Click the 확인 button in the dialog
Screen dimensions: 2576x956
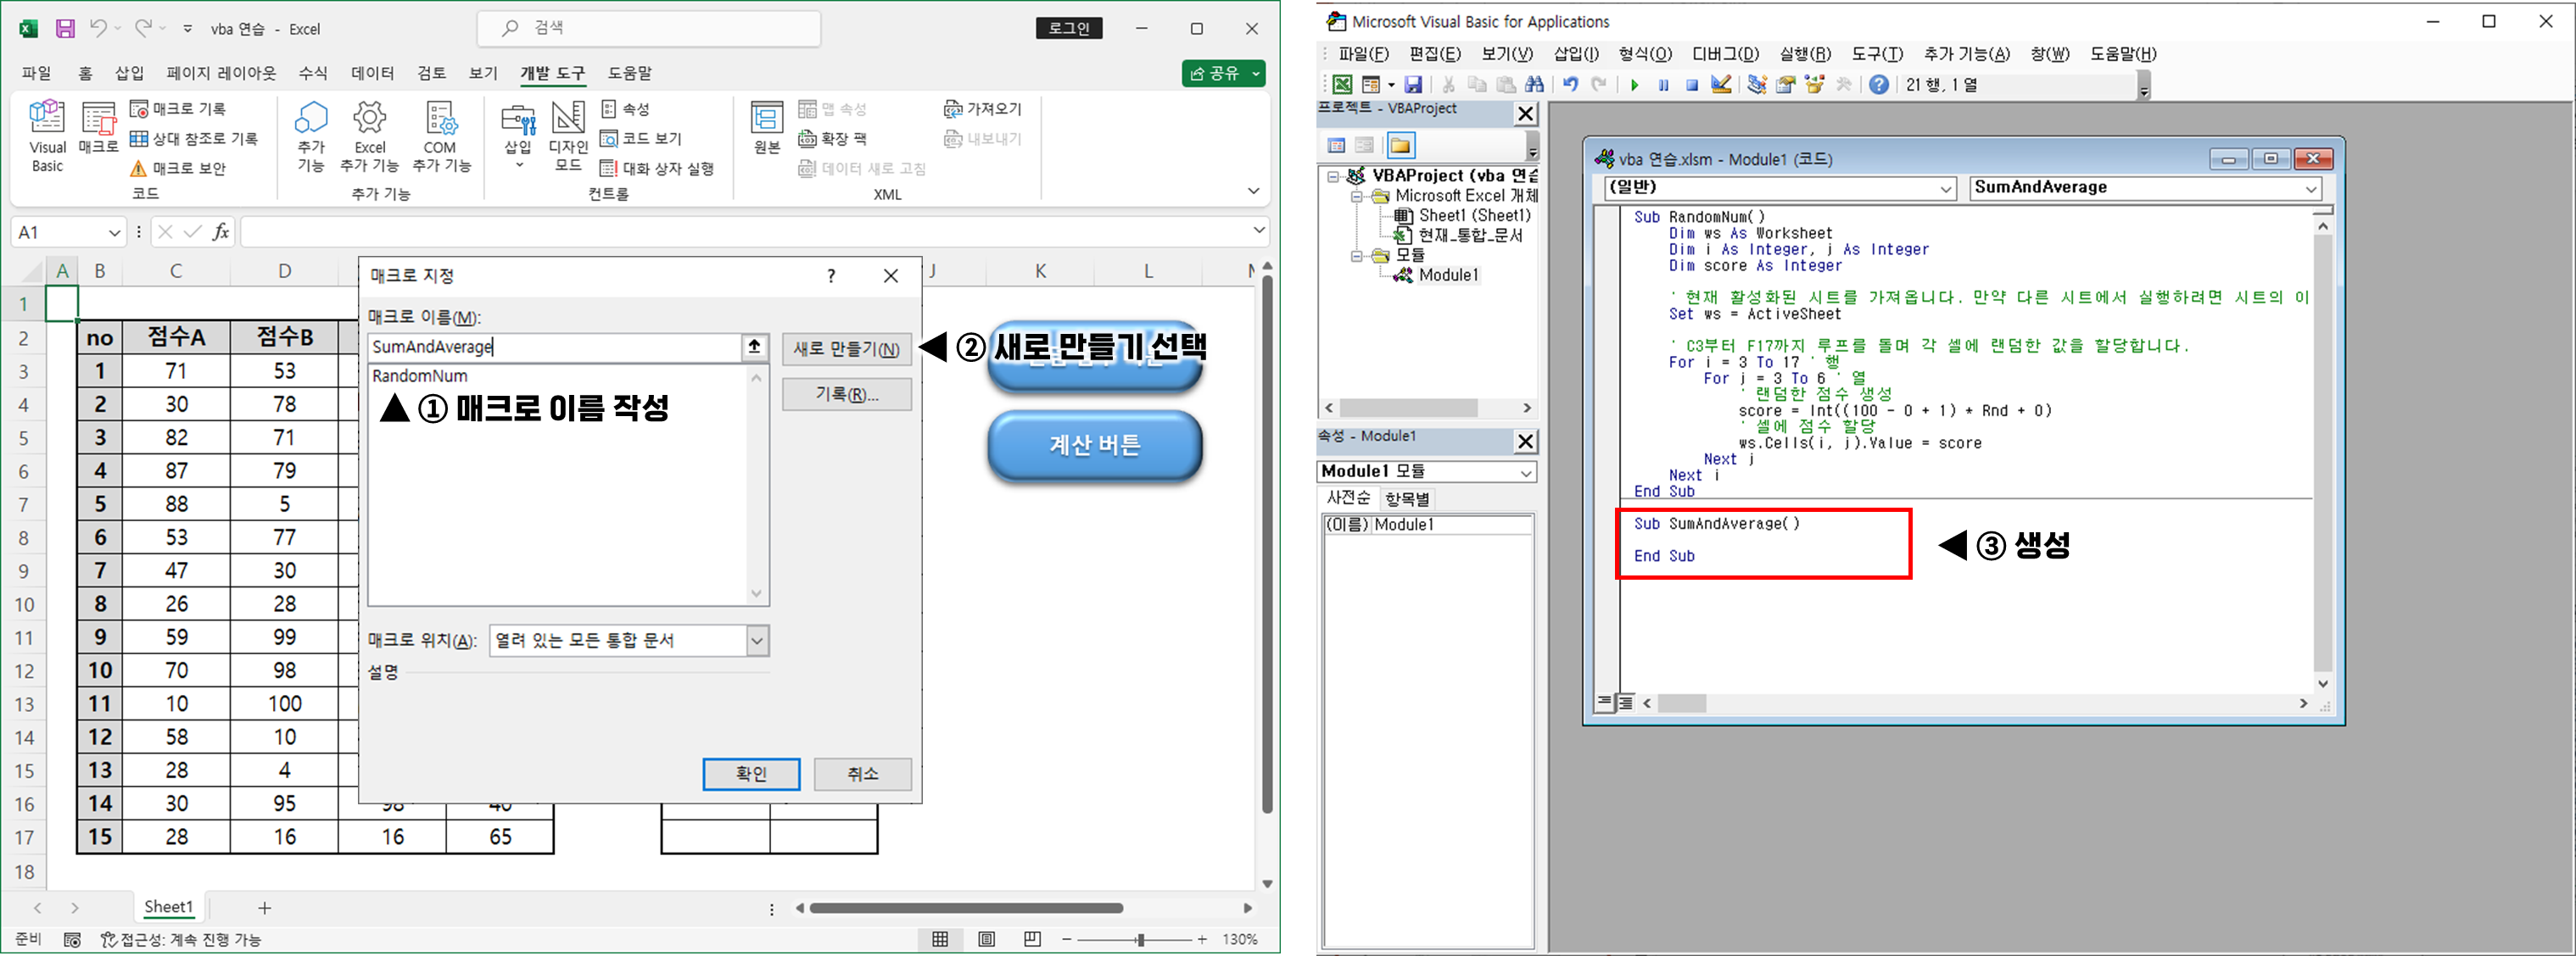point(751,773)
